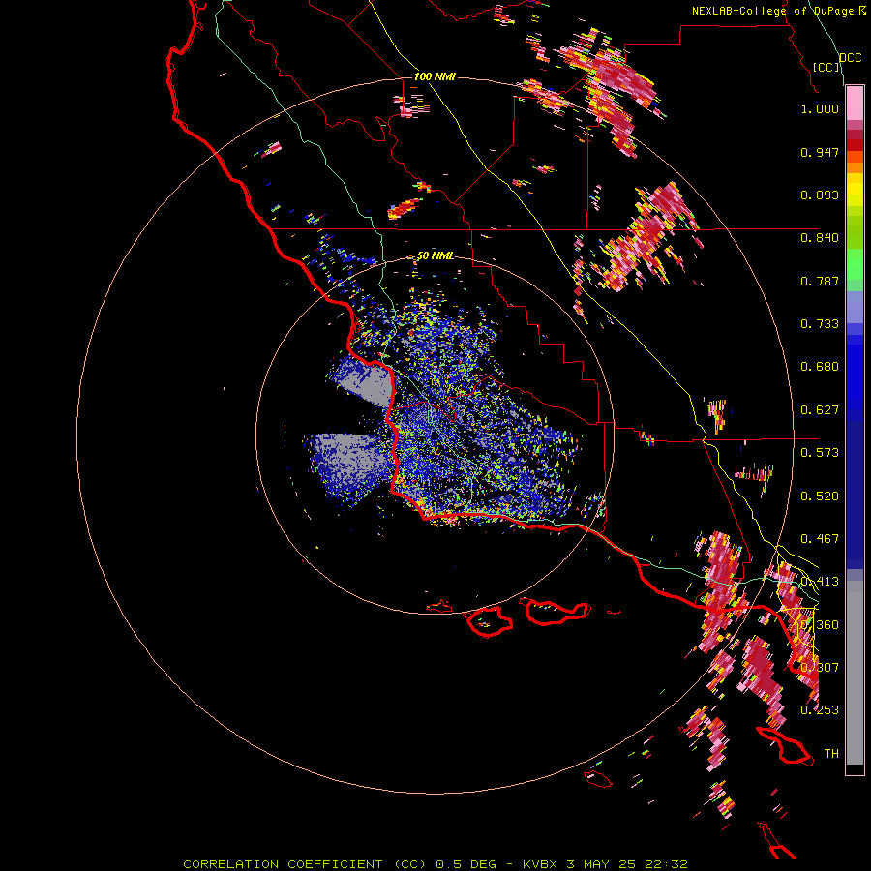Click the 0.947 scale value
This screenshot has height=871, width=871.
click(820, 152)
